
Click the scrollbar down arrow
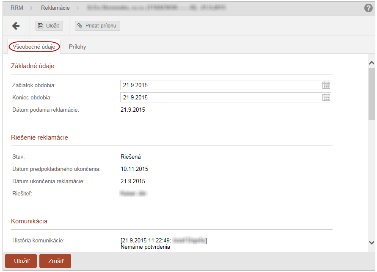[x=371, y=242]
